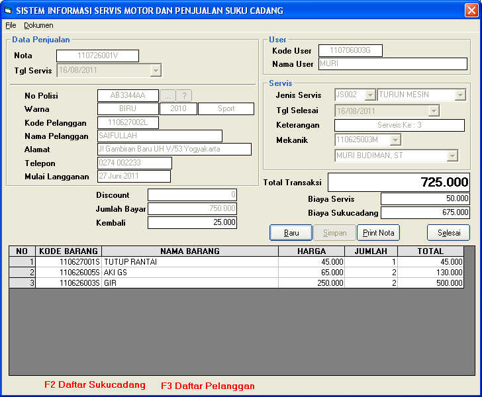Click the Total Transaksi field 725.000

(x=399, y=182)
